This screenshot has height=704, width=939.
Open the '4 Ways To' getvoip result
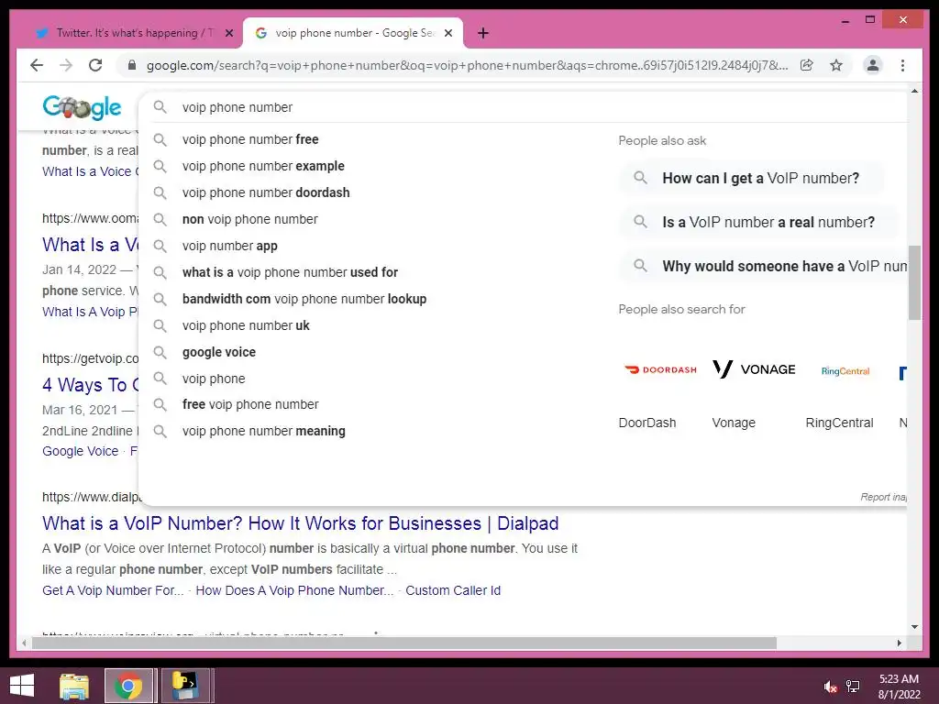[90, 384]
